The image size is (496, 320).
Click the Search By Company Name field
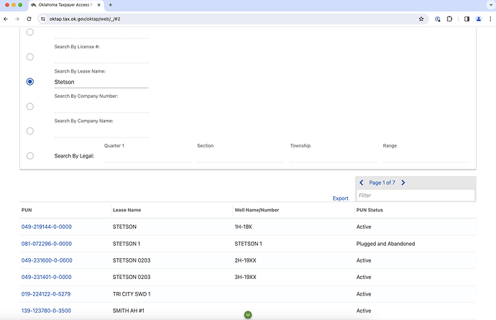[x=101, y=132]
